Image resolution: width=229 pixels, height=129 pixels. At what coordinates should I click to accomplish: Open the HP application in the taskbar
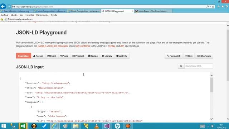[117, 126]
